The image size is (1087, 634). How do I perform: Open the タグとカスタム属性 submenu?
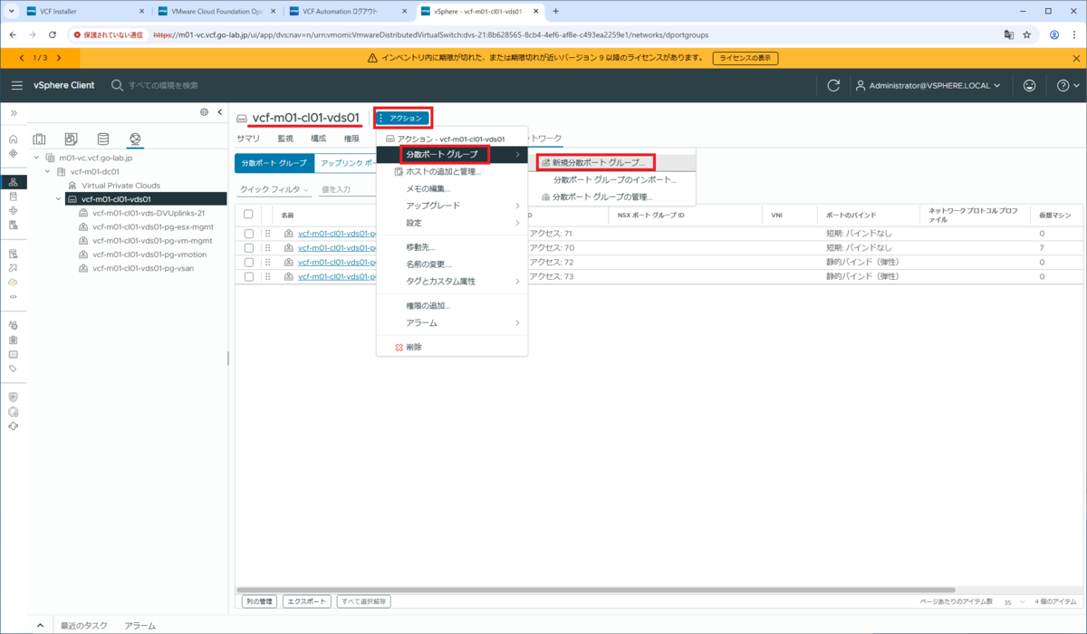(452, 281)
